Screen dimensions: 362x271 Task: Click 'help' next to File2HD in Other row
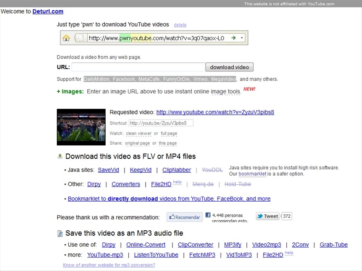[177, 182]
